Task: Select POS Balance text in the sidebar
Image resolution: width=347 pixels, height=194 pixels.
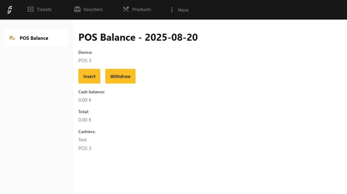Action: point(34,38)
